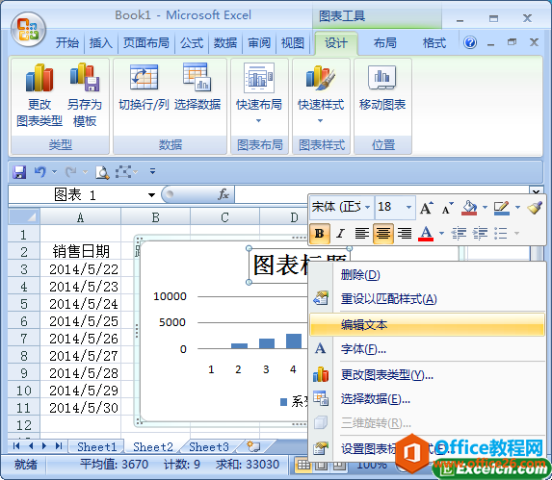552x480 pixels.
Task: Click the Align Right icon in mini toolbar
Action: pyautogui.click(x=405, y=233)
